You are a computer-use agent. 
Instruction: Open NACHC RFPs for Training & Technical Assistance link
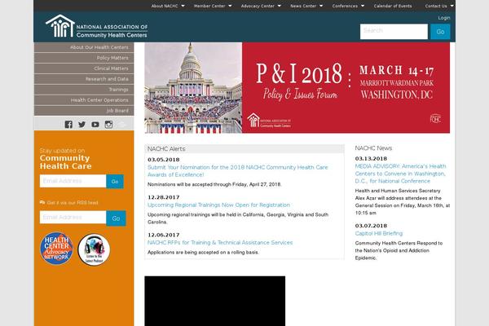tap(220, 243)
